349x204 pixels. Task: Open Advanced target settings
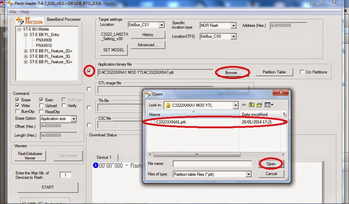click(148, 45)
